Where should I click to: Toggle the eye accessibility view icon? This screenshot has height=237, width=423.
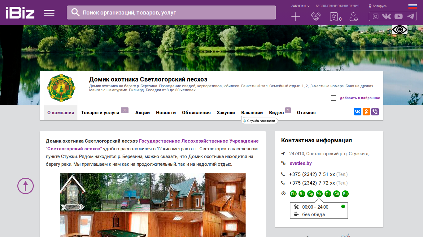pyautogui.click(x=399, y=30)
